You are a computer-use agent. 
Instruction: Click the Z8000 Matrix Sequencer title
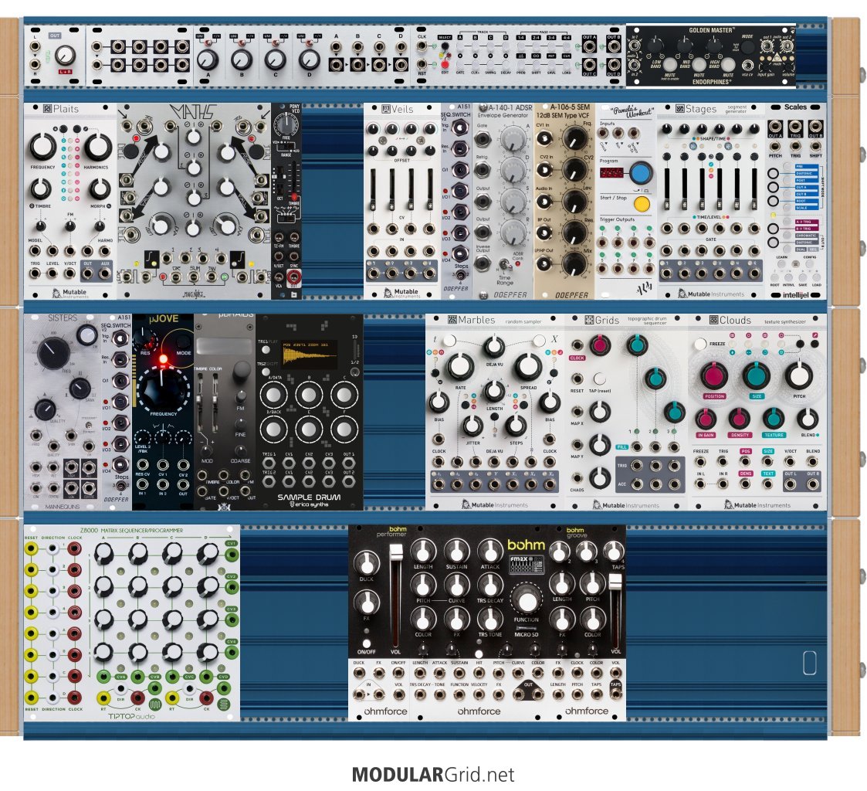pos(131,530)
